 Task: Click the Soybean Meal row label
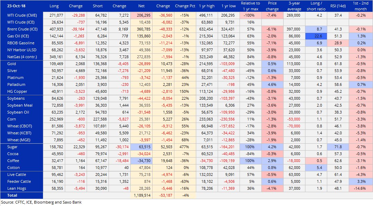coord(19,105)
